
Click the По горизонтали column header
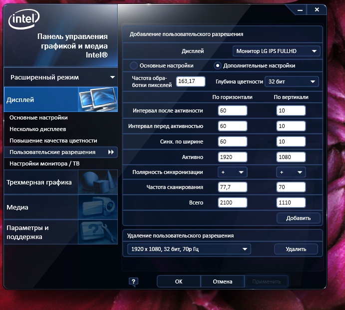pyautogui.click(x=232, y=97)
